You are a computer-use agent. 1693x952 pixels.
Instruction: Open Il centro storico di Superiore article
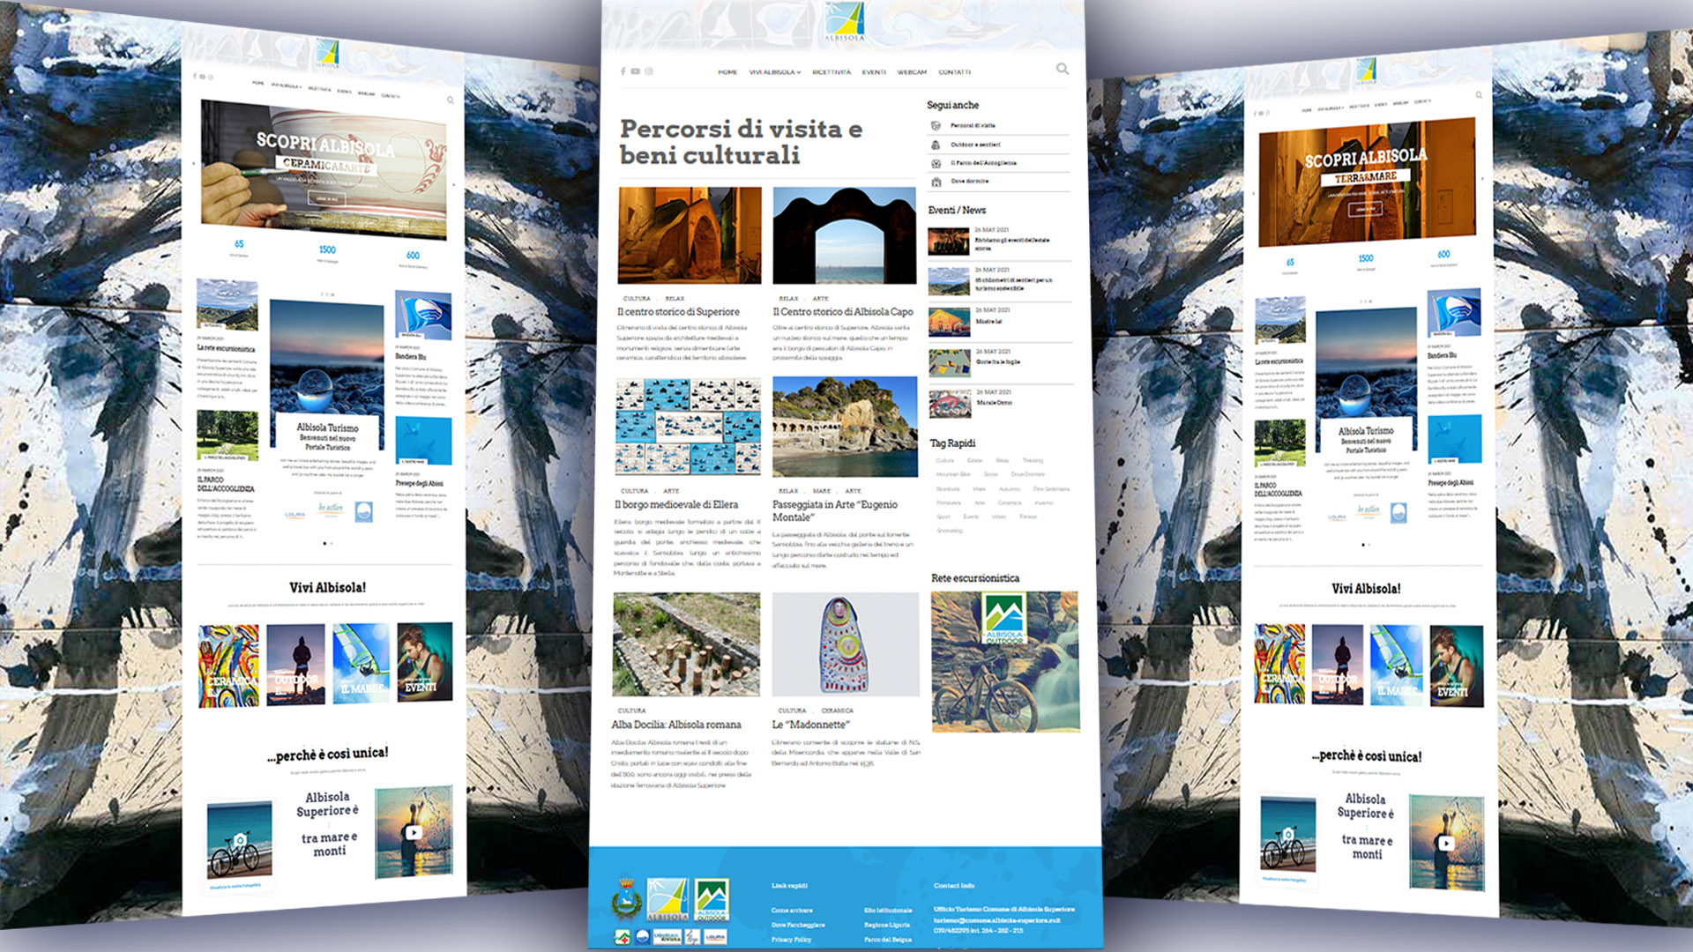(x=678, y=312)
